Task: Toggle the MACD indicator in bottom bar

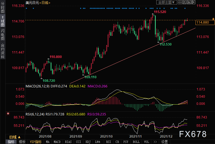Action: [57, 142]
